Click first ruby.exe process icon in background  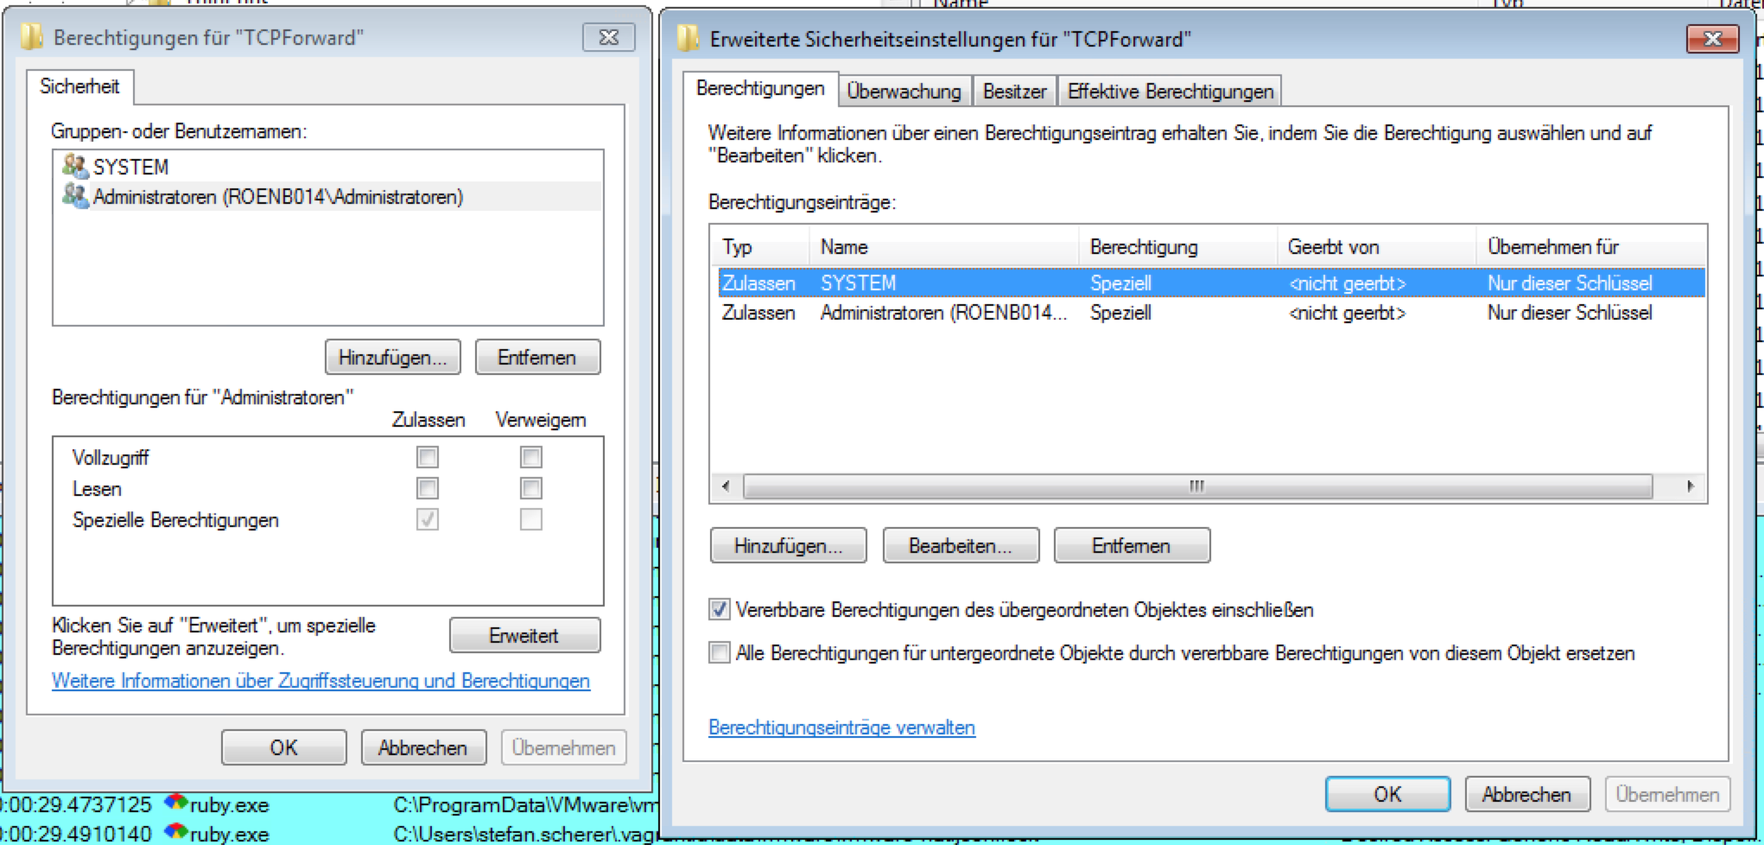point(175,804)
